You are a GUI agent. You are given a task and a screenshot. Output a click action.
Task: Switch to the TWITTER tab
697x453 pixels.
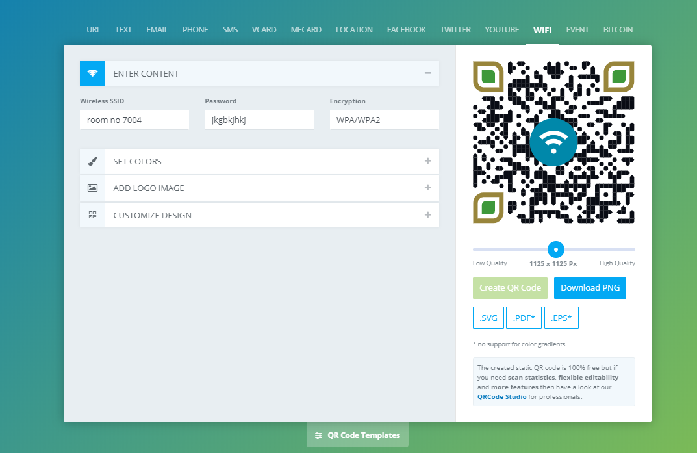(455, 30)
